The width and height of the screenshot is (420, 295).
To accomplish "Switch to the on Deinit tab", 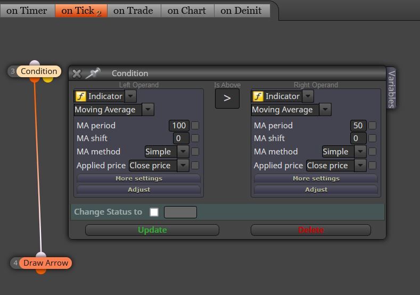I will [241, 11].
